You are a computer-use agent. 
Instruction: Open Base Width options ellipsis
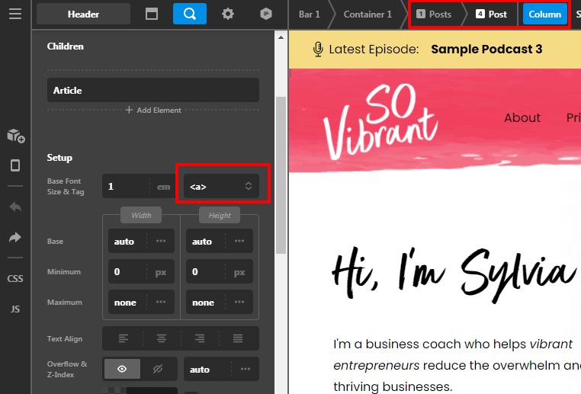pos(161,241)
